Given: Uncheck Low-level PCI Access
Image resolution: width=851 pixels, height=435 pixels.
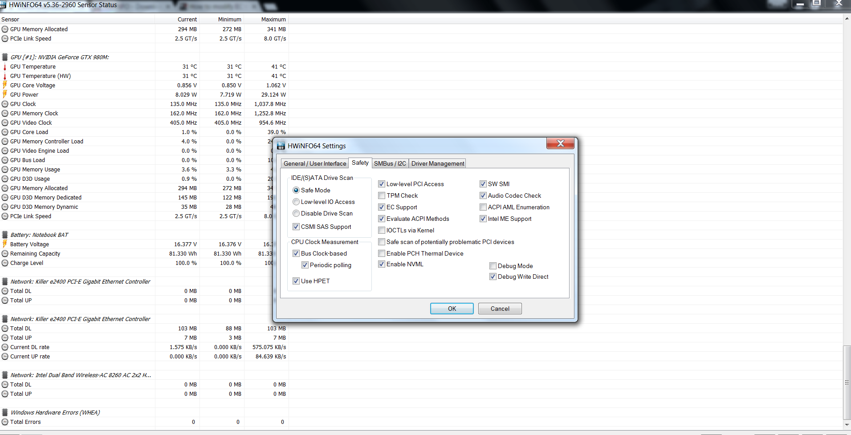Looking at the screenshot, I should [x=382, y=184].
